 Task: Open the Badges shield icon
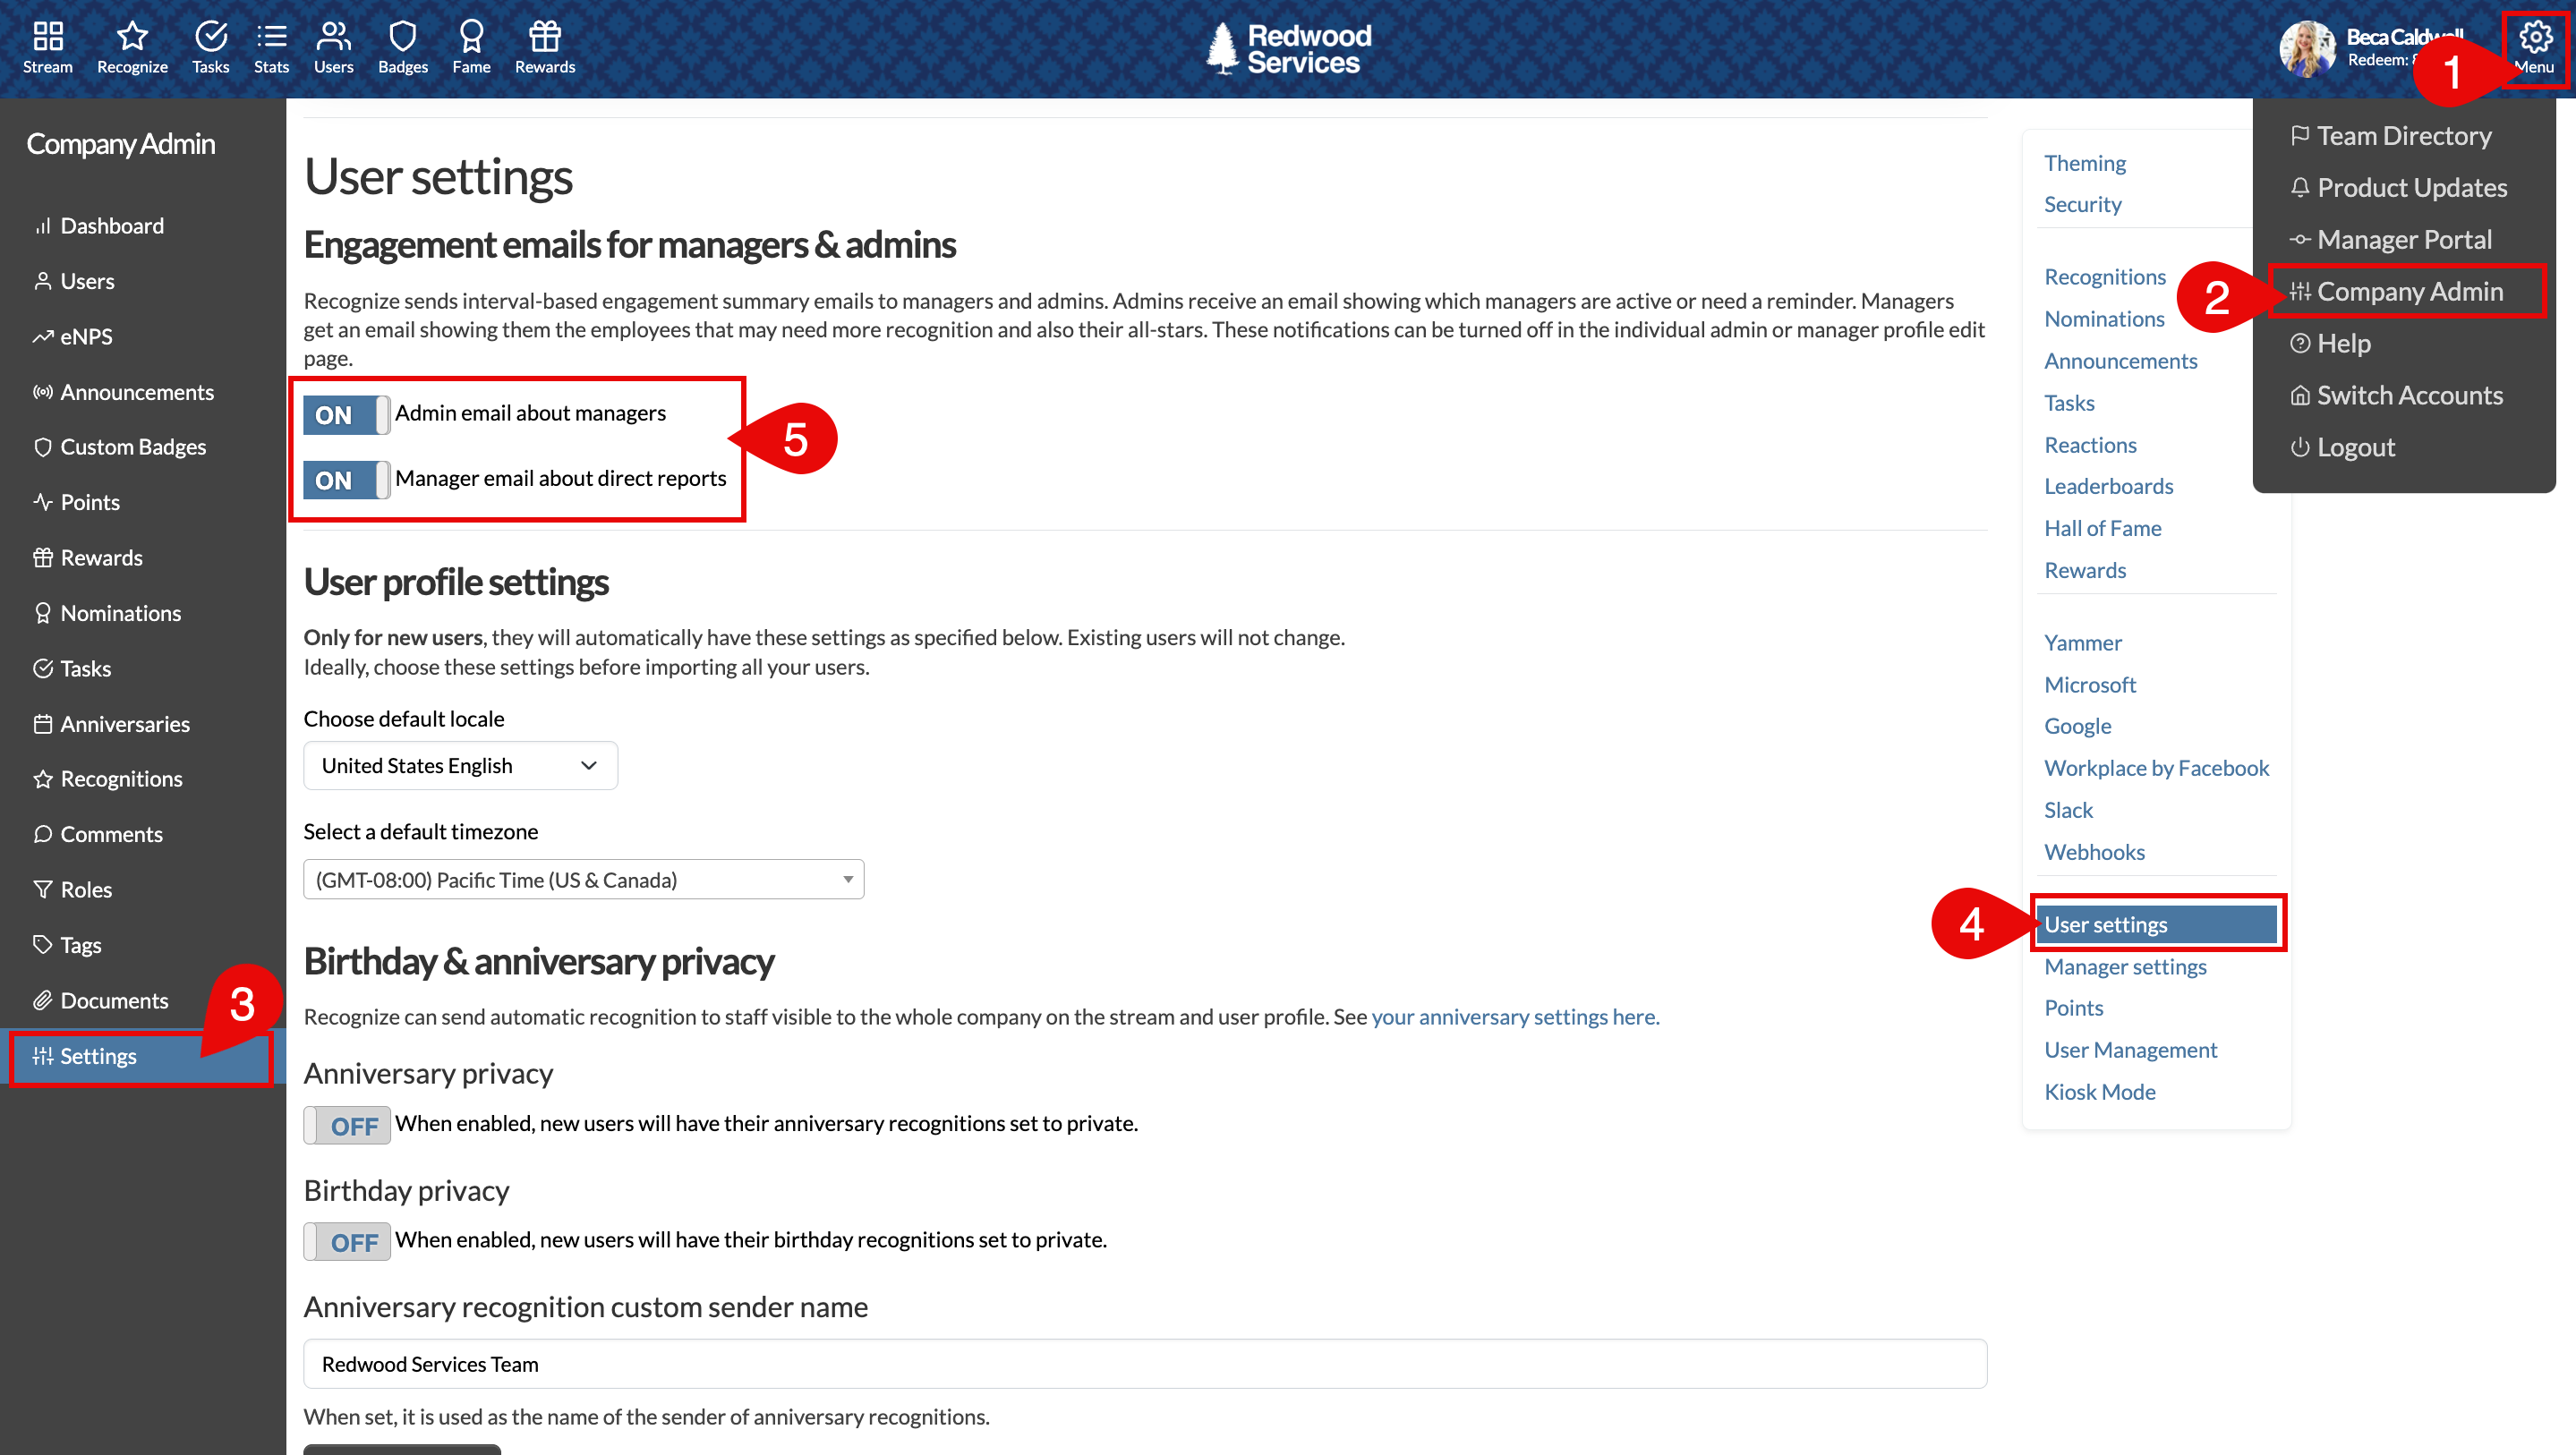(x=403, y=47)
